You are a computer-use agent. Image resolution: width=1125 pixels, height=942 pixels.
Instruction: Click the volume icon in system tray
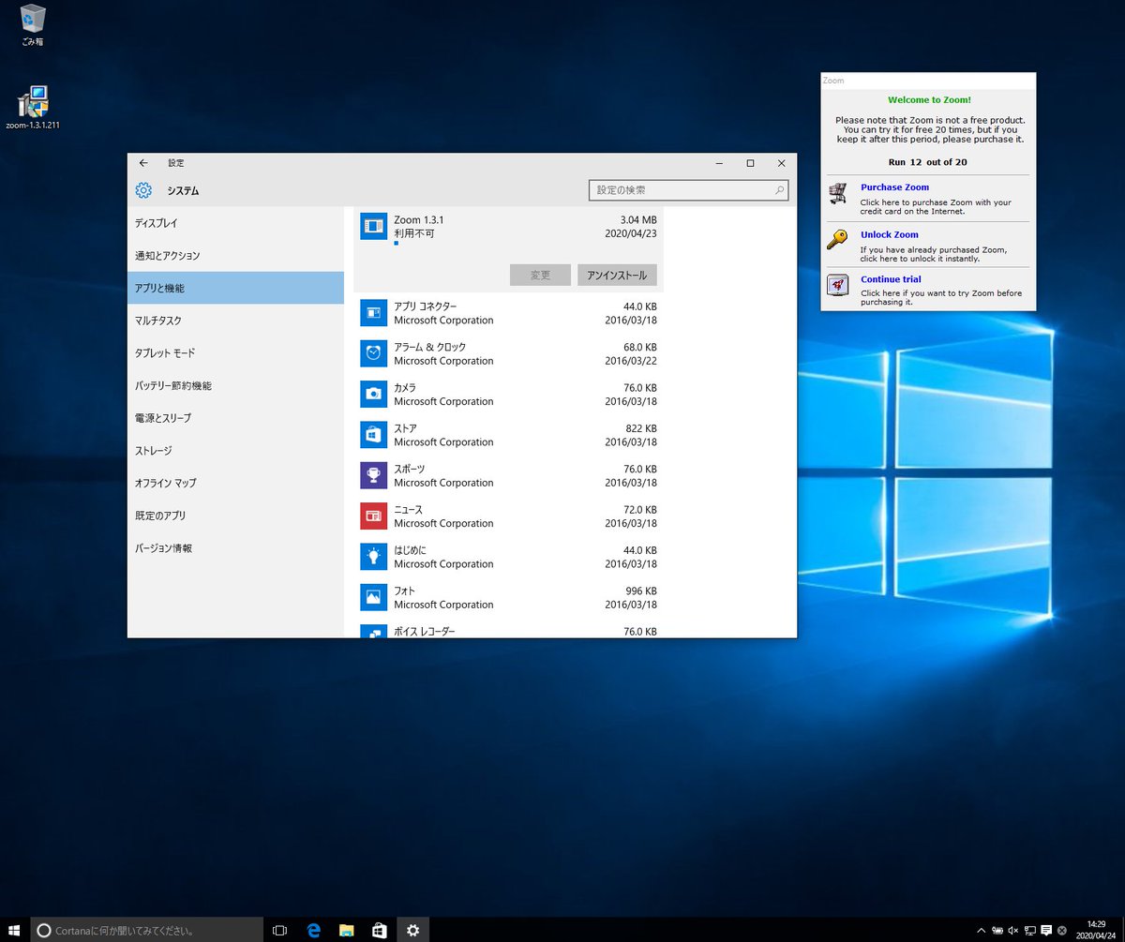(x=1012, y=931)
